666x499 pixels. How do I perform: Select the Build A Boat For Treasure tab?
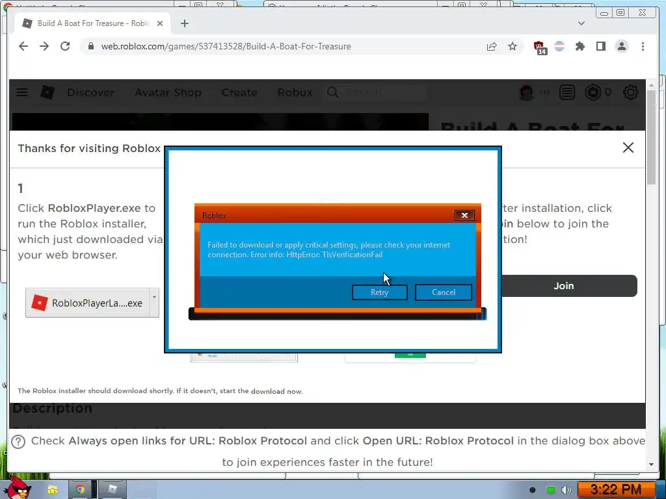point(92,23)
